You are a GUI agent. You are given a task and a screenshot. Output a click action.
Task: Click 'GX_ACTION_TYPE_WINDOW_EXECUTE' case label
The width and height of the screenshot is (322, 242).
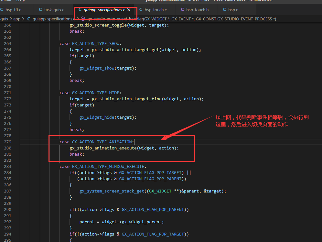[x=108, y=166]
